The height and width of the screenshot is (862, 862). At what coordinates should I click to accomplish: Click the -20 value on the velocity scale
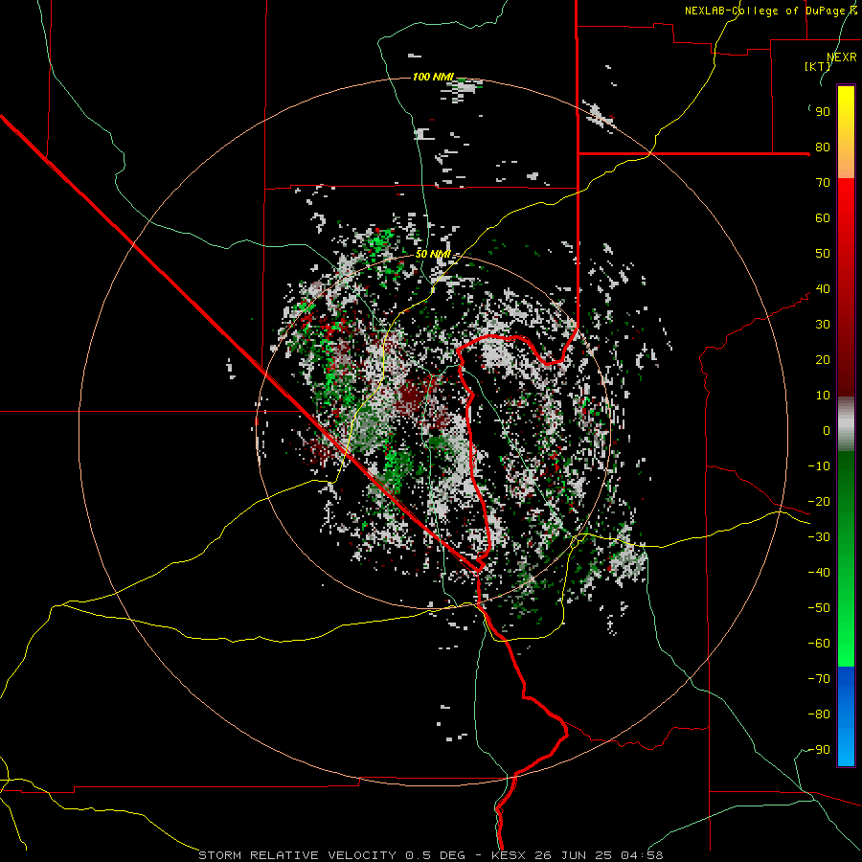(819, 502)
